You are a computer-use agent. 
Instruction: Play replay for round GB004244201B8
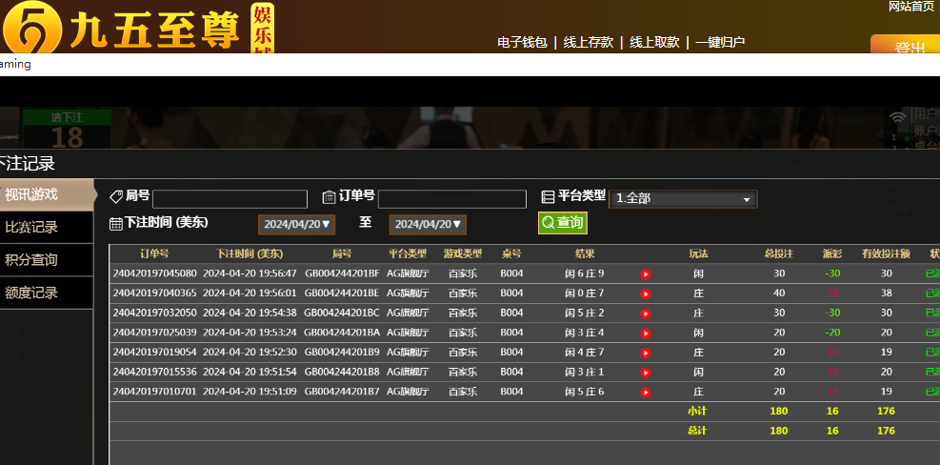coord(646,373)
